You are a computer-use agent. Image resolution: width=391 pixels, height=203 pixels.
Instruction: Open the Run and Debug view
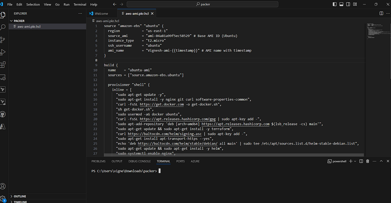(x=3, y=51)
